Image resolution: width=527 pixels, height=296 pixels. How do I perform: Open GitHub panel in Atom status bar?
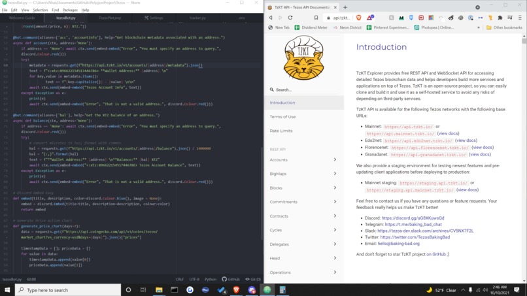click(231, 279)
